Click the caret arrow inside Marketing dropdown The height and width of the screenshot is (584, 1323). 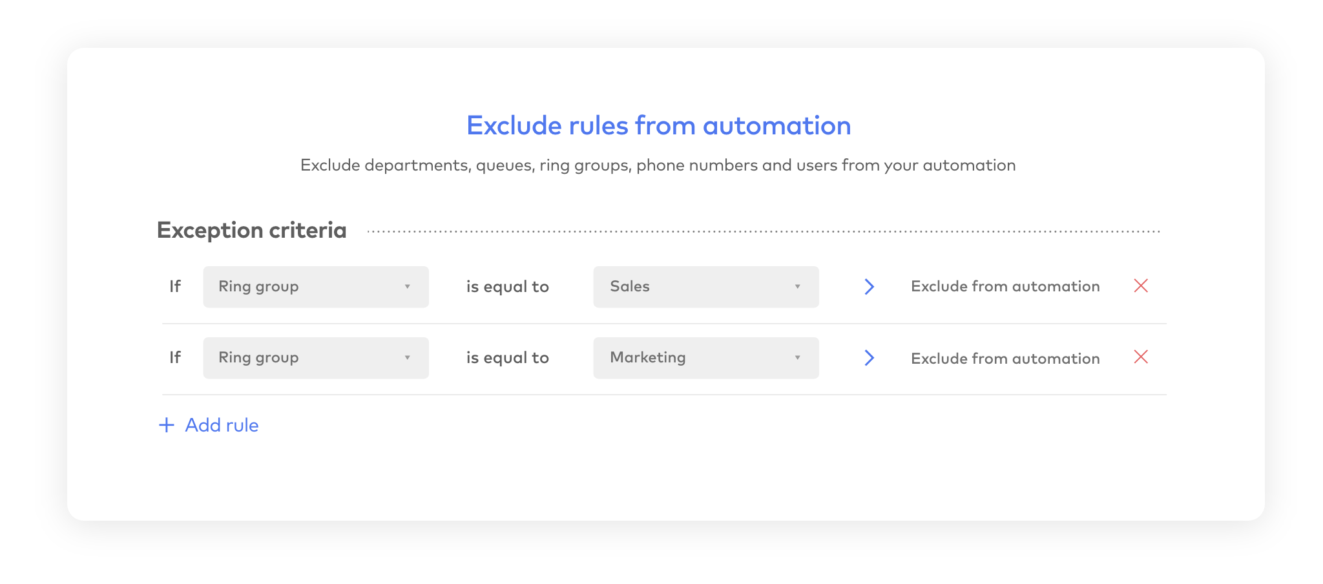[x=797, y=358]
